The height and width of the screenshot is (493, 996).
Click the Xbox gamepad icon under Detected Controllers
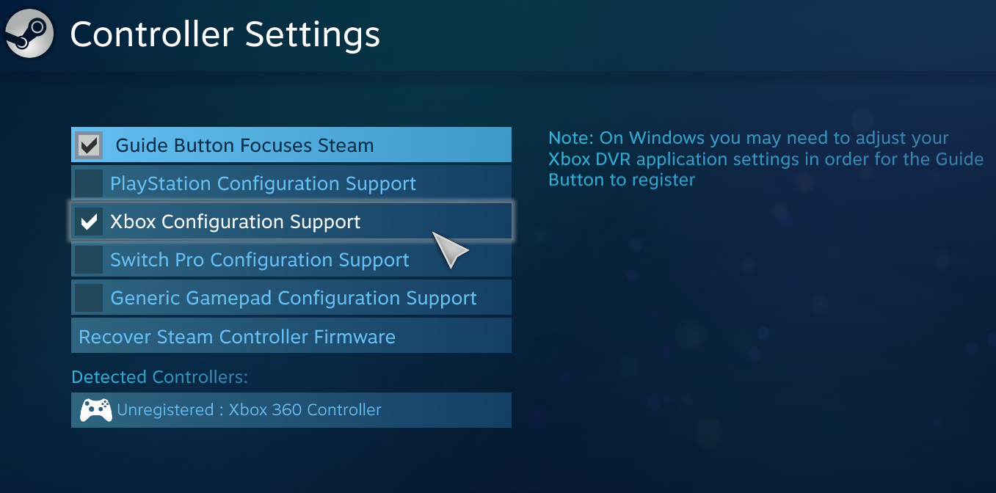click(x=95, y=410)
